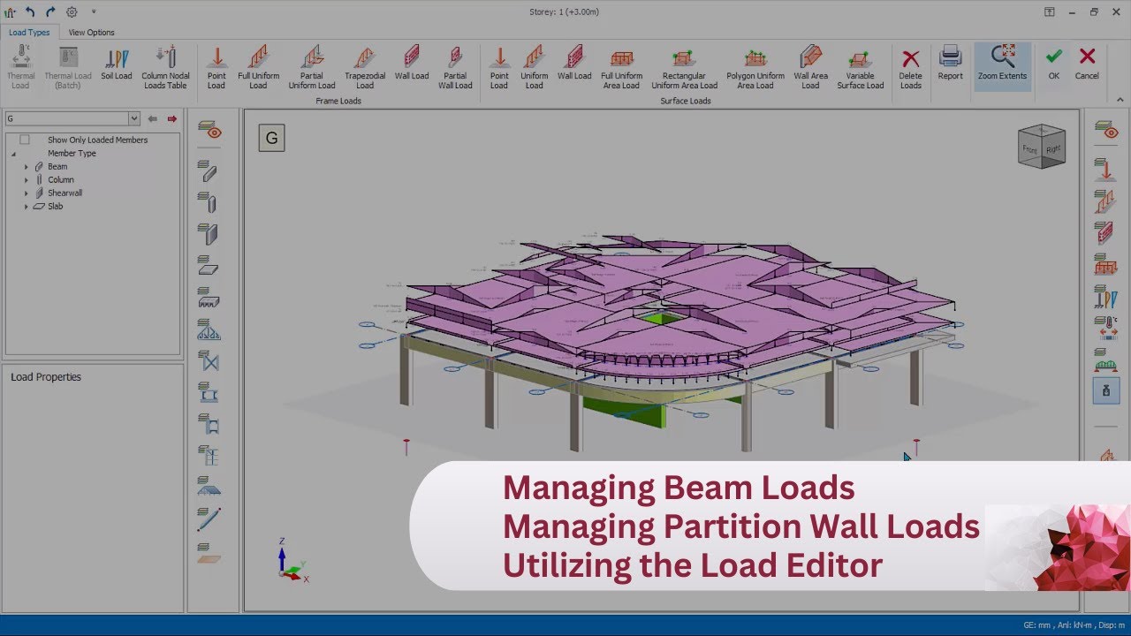Image resolution: width=1131 pixels, height=636 pixels.
Task: Toggle slab visibility in left icon strip
Action: click(209, 266)
